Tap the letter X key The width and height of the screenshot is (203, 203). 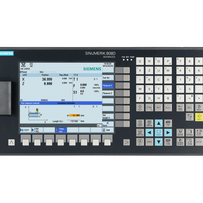point(140,70)
